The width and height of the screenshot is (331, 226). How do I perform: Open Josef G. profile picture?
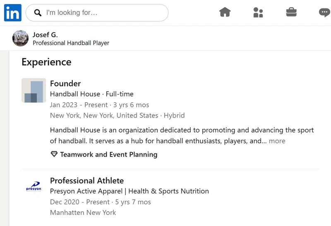pyautogui.click(x=20, y=38)
